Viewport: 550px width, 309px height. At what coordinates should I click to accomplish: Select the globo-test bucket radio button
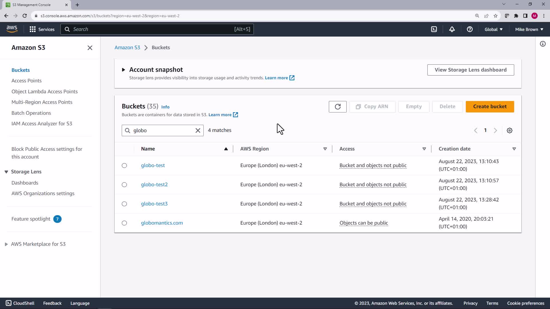(x=124, y=165)
